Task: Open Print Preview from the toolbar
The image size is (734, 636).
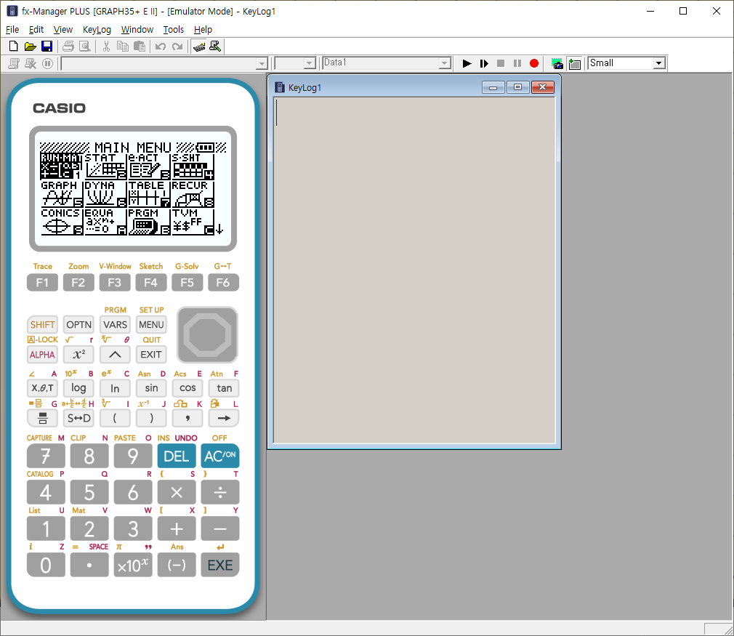Action: click(x=85, y=47)
